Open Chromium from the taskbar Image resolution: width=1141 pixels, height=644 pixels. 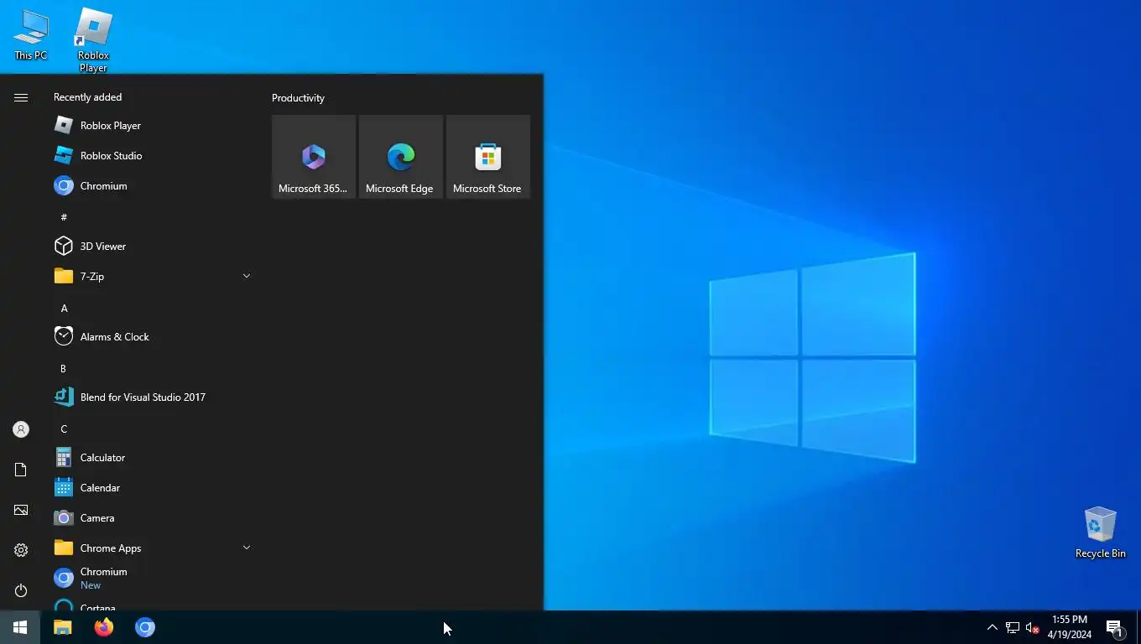click(x=145, y=627)
